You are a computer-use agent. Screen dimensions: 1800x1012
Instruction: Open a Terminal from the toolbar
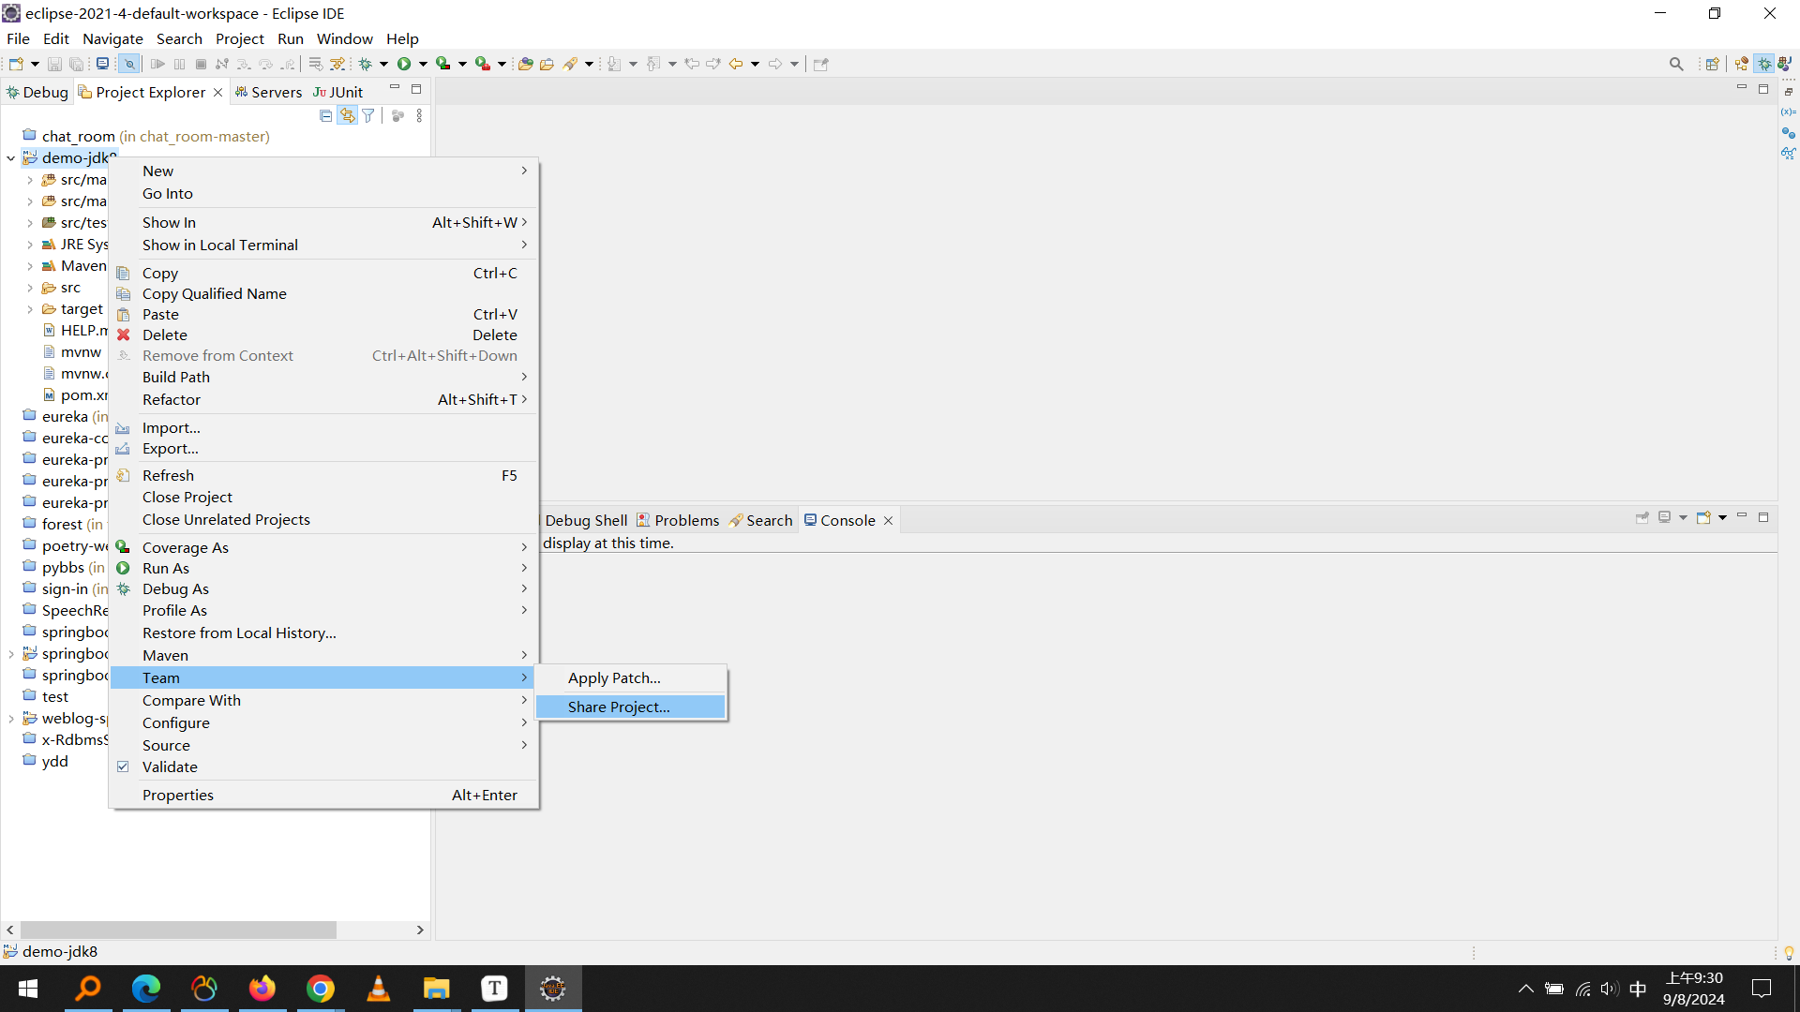click(103, 64)
